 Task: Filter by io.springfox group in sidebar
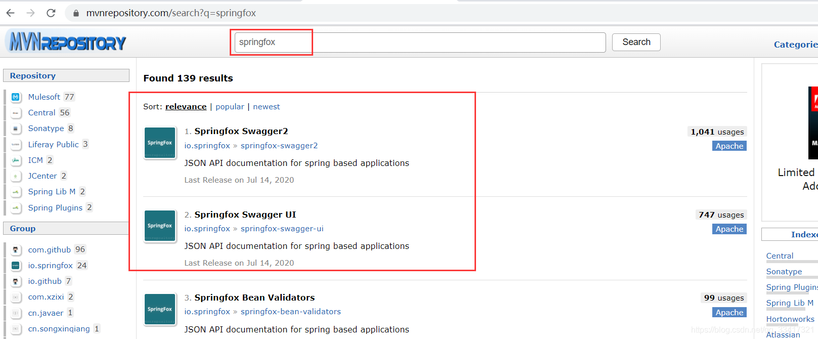coord(51,266)
